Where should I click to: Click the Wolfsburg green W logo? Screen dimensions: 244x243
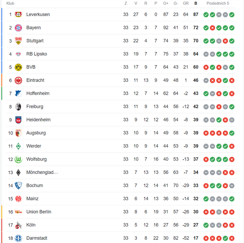[x=18, y=159]
